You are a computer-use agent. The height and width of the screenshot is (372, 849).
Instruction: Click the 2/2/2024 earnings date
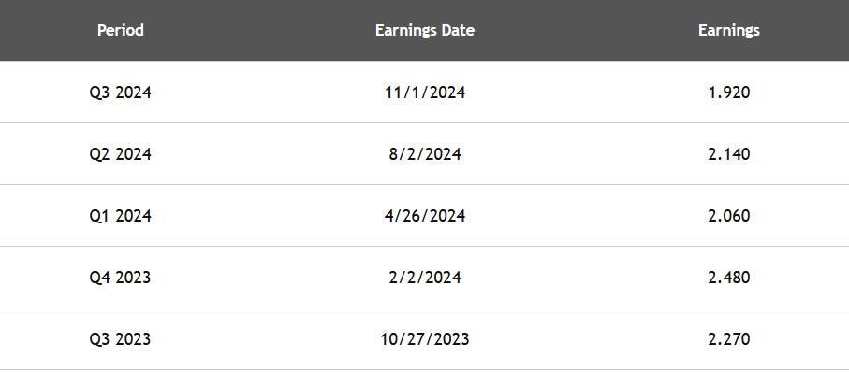[425, 278]
